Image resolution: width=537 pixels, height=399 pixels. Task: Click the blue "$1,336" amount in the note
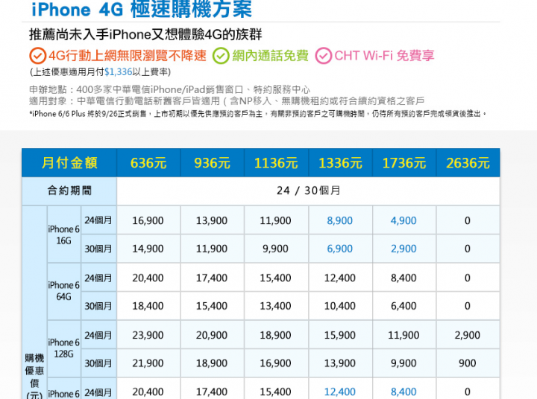pyautogui.click(x=118, y=71)
